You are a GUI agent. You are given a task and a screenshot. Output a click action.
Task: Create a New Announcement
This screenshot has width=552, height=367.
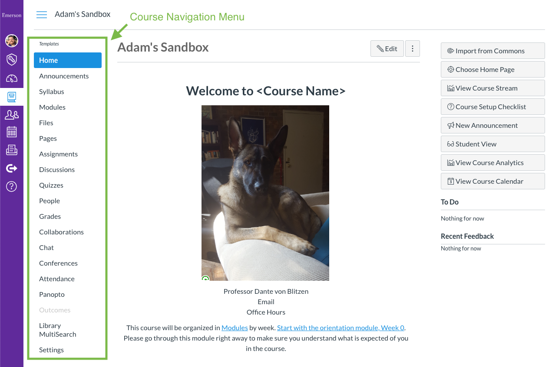click(493, 125)
